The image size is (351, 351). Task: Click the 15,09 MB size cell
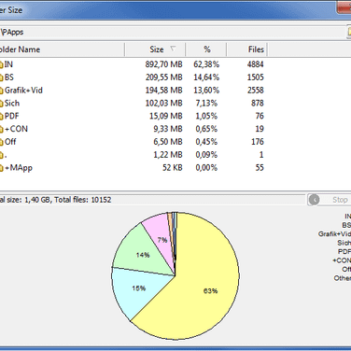(x=166, y=116)
